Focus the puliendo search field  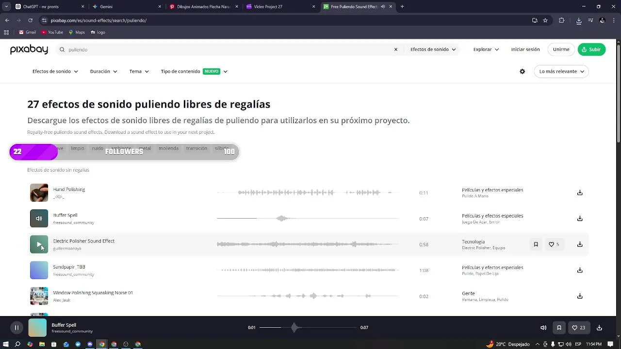228,49
